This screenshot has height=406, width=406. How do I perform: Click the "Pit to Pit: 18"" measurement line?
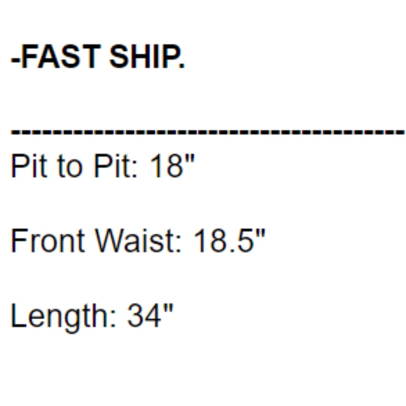[103, 166]
